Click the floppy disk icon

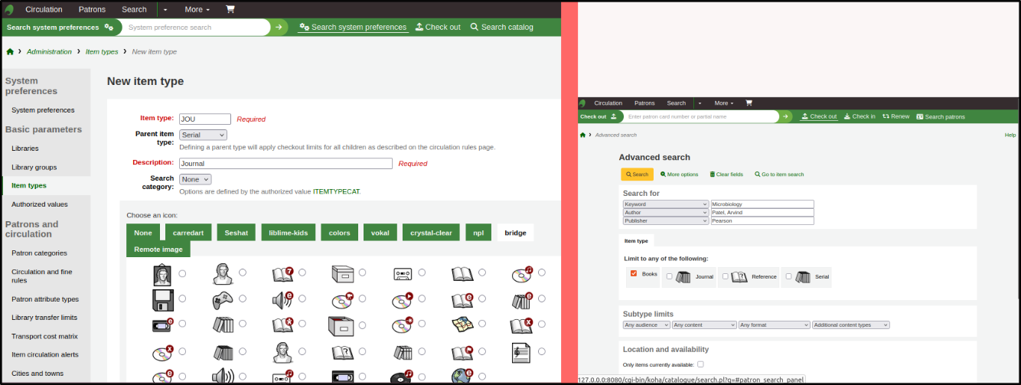[x=162, y=299]
